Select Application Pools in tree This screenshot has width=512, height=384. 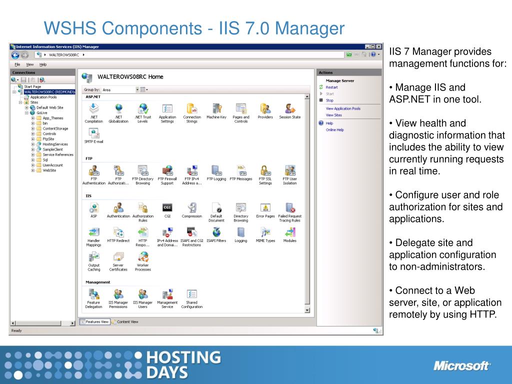pyautogui.click(x=43, y=97)
